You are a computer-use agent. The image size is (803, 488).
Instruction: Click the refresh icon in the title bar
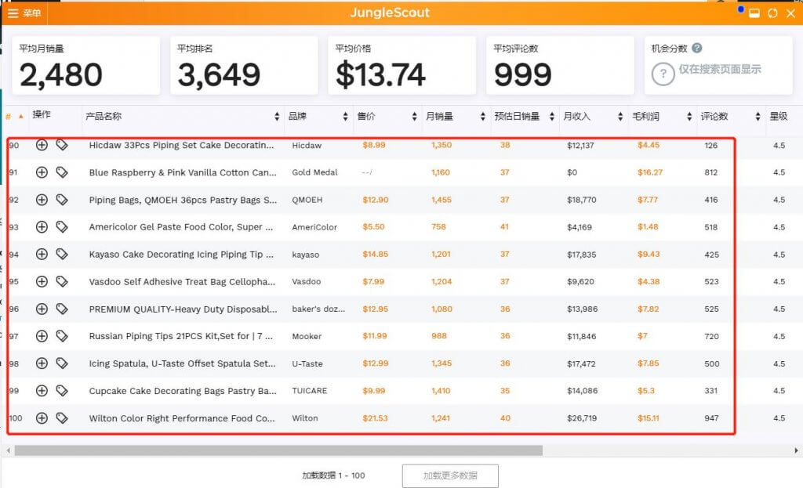click(772, 13)
